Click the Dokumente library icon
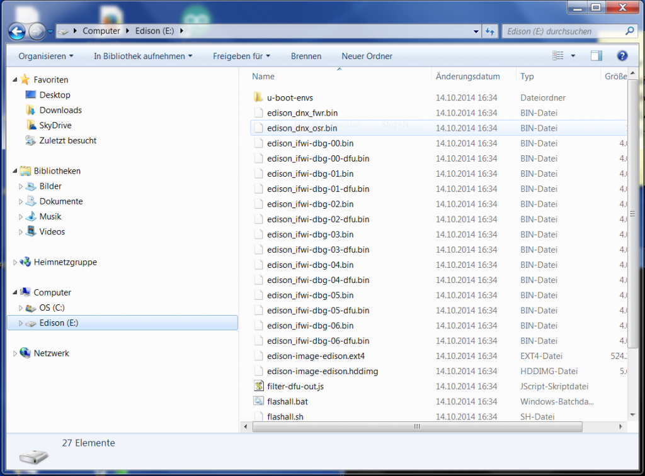Viewport: 645px width, 476px height. [x=31, y=201]
